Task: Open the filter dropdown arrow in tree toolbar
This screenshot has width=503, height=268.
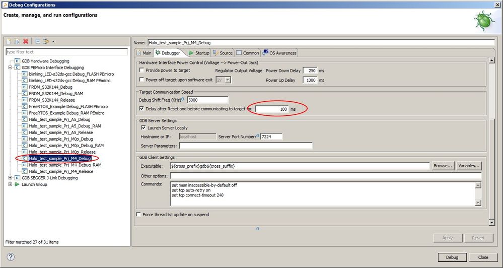Action: [x=53, y=41]
